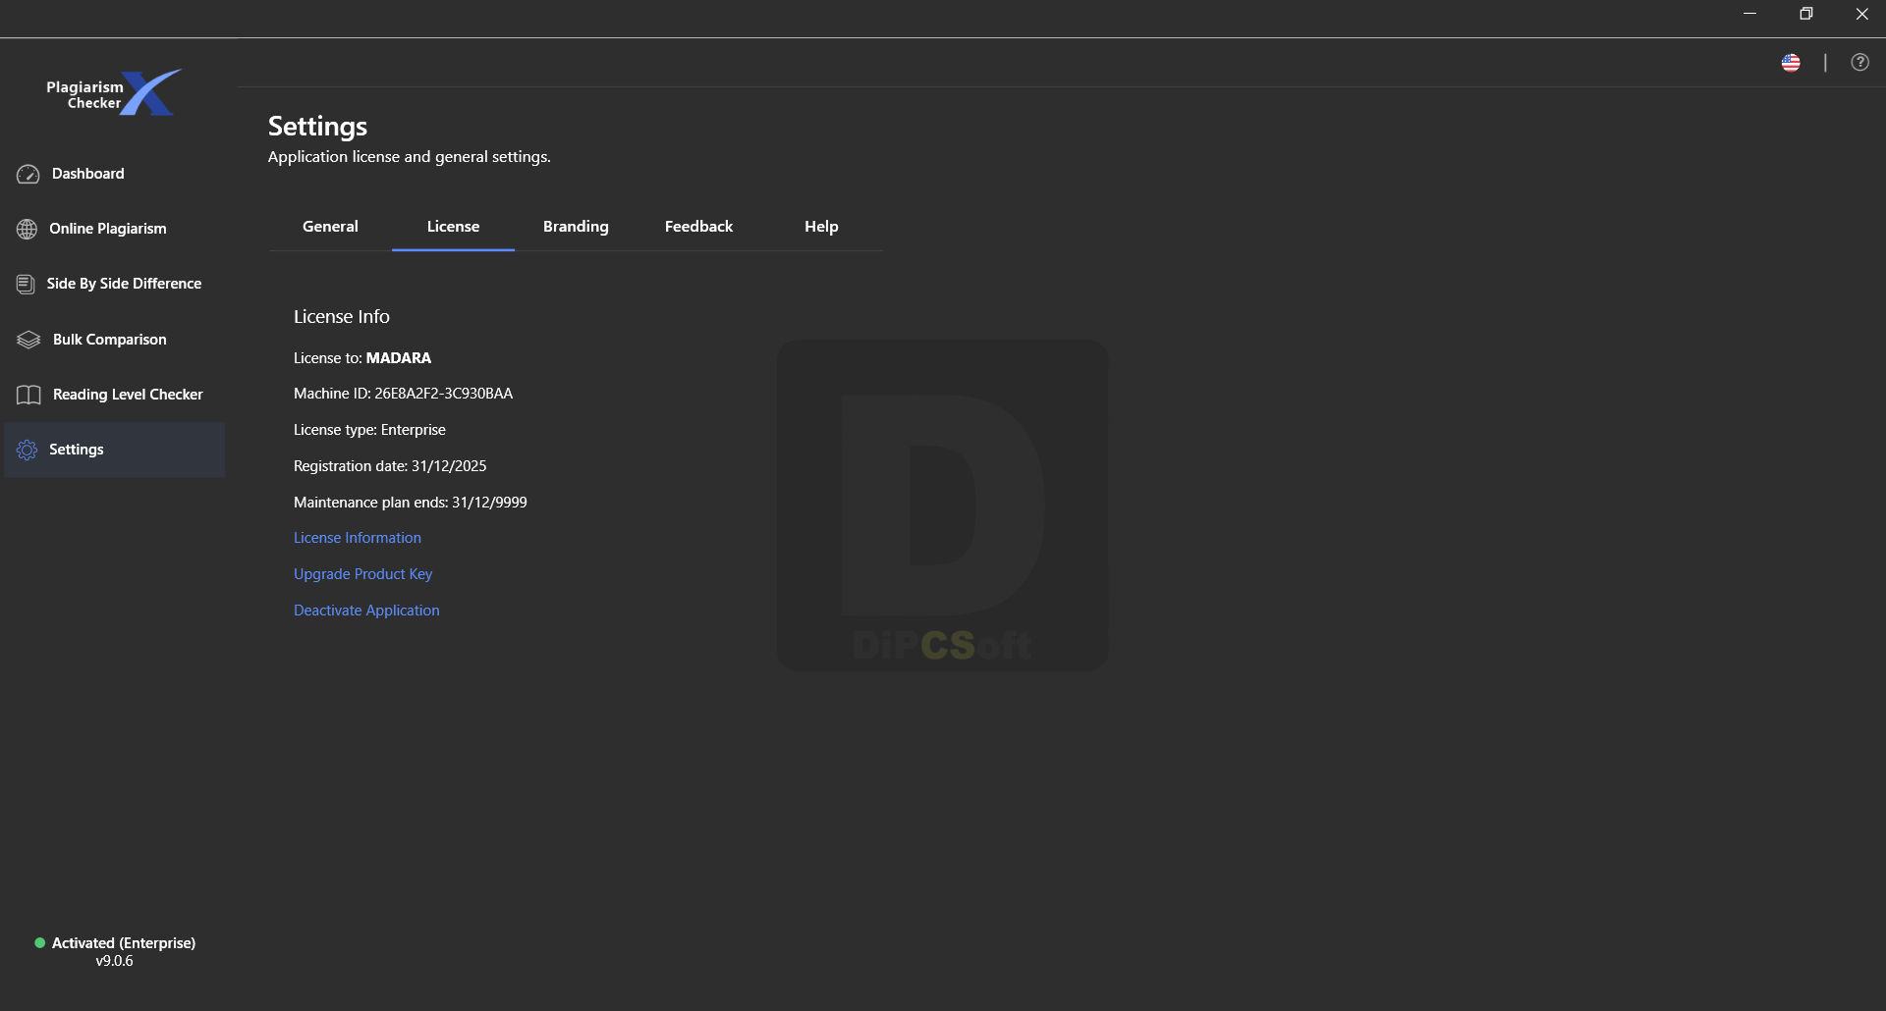This screenshot has width=1886, height=1011.
Task: Open the License Information link
Action: point(357,538)
